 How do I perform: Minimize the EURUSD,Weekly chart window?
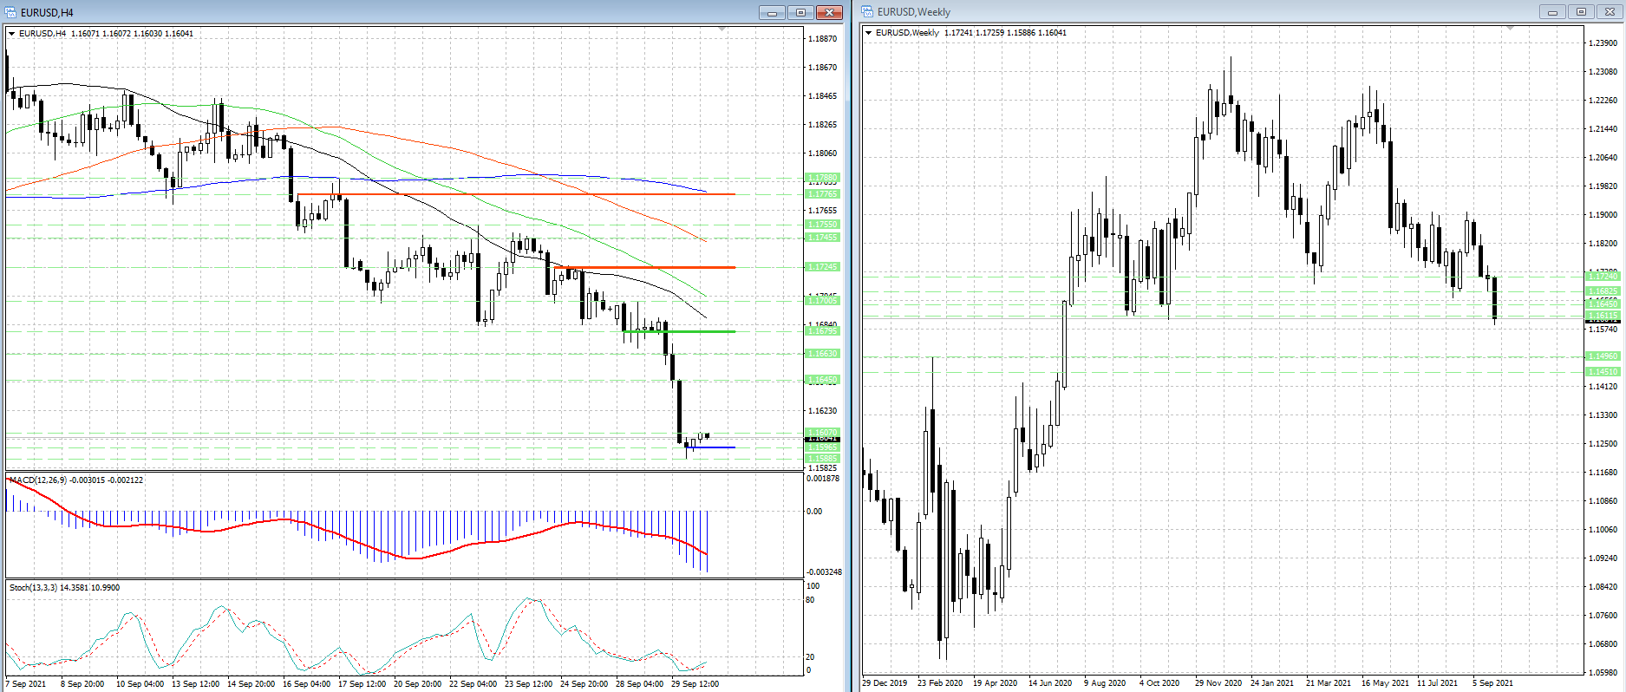[1551, 12]
